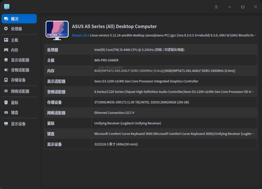Click the 内存 row label in table
Viewport: 262px width, 189px height.
(x=51, y=71)
